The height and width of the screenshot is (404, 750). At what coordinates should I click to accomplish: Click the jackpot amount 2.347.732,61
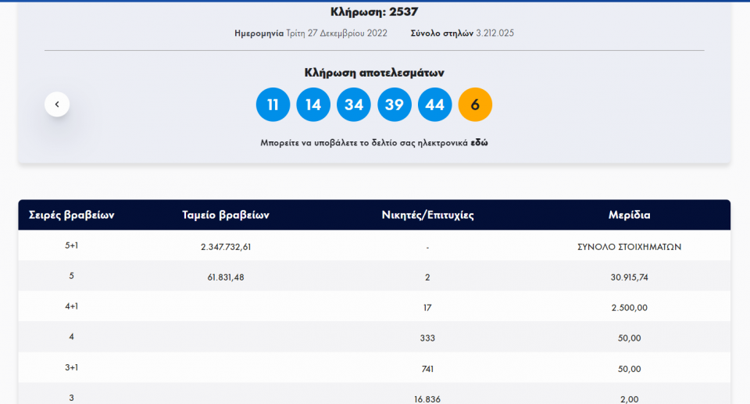click(x=226, y=247)
